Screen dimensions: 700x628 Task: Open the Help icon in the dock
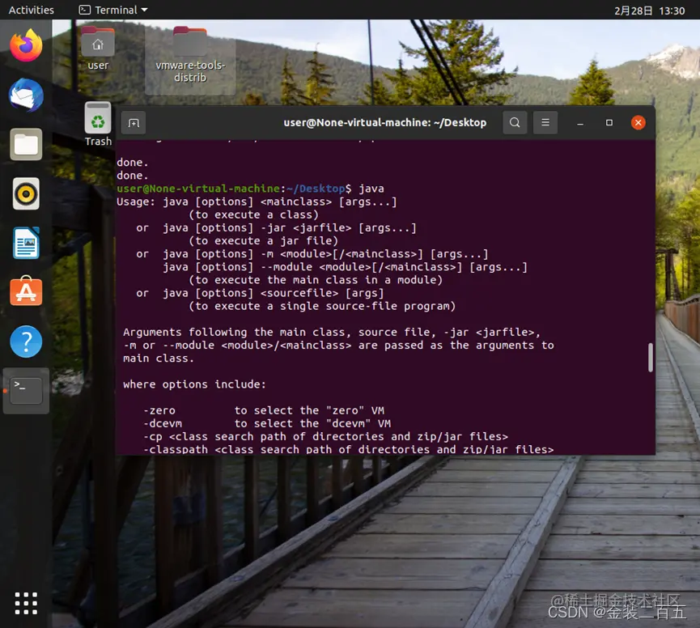pos(26,342)
